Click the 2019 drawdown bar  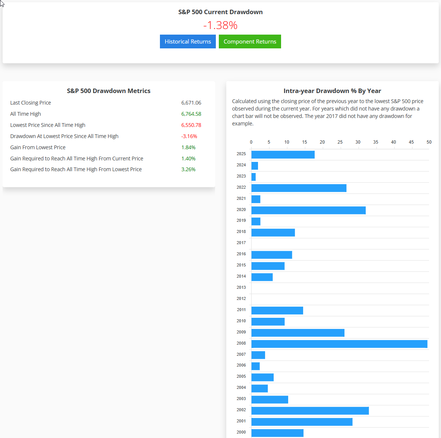pos(256,221)
